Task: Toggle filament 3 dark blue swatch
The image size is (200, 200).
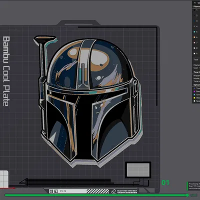Action: pos(194,21)
